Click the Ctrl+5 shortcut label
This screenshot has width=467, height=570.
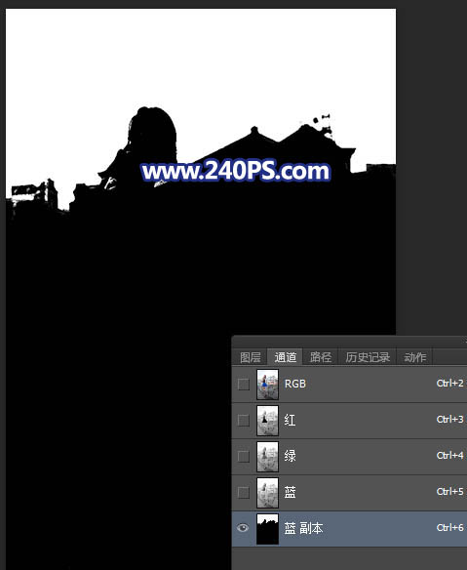click(450, 492)
